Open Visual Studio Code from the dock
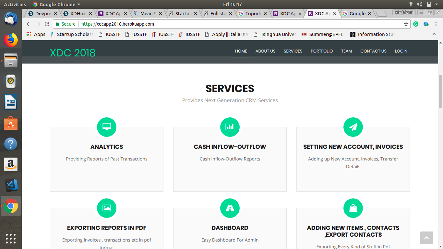 tap(11, 185)
